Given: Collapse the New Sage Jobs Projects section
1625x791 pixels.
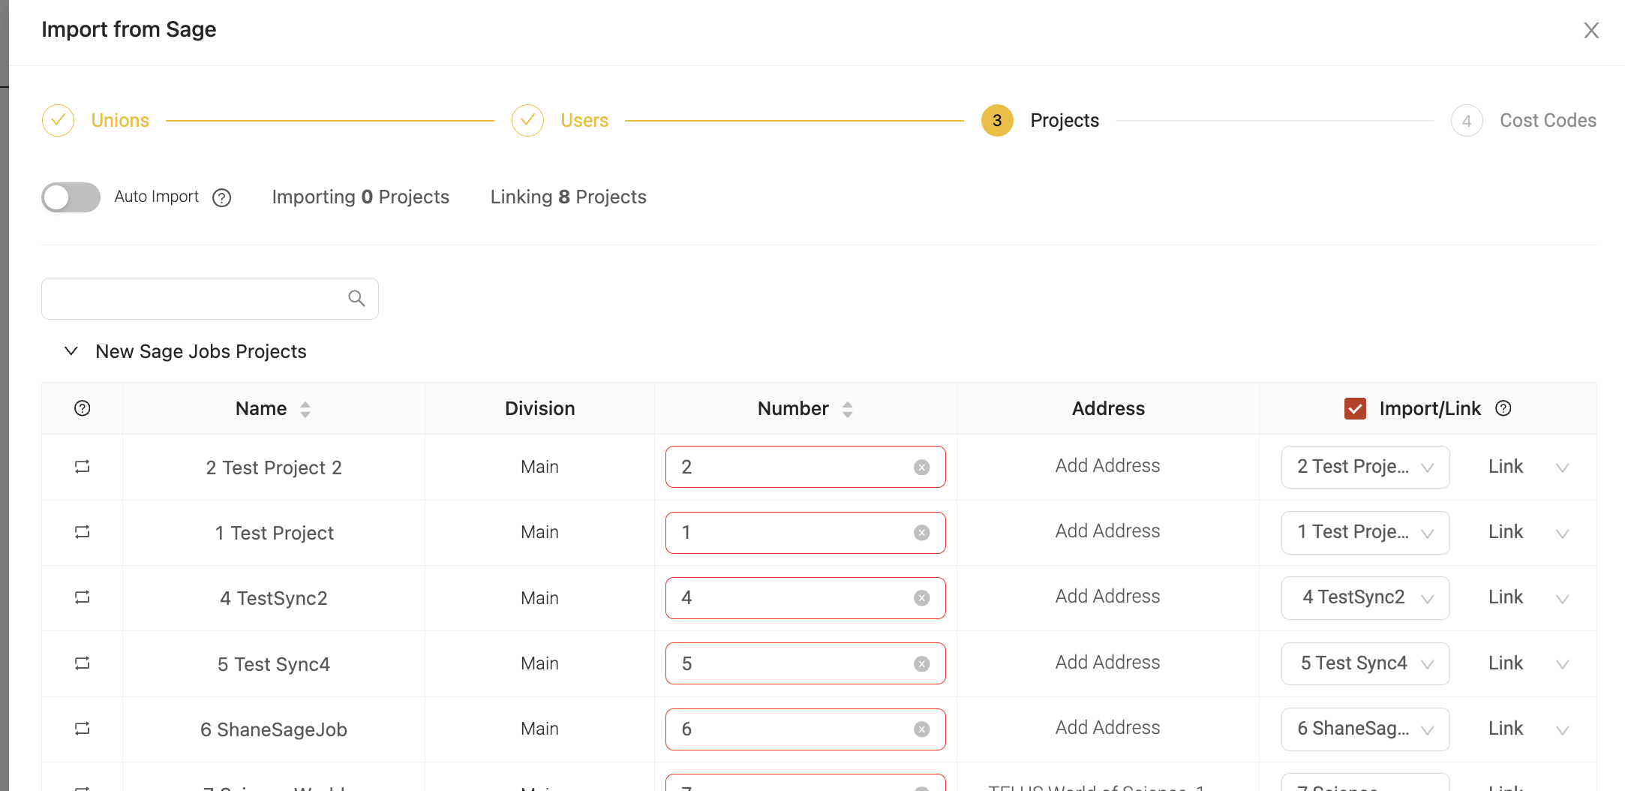Looking at the screenshot, I should 71,351.
